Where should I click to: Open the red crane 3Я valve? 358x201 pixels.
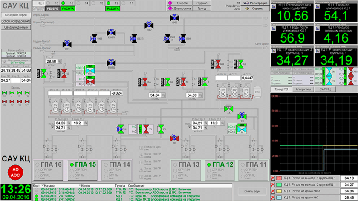tap(174, 138)
